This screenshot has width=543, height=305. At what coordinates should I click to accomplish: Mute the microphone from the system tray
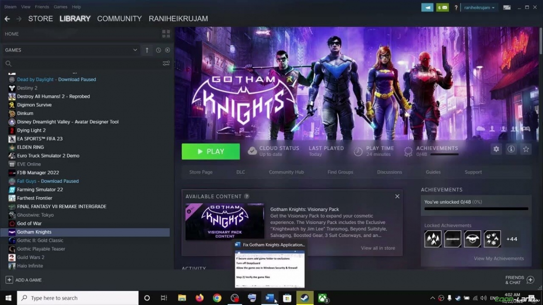tap(449, 298)
